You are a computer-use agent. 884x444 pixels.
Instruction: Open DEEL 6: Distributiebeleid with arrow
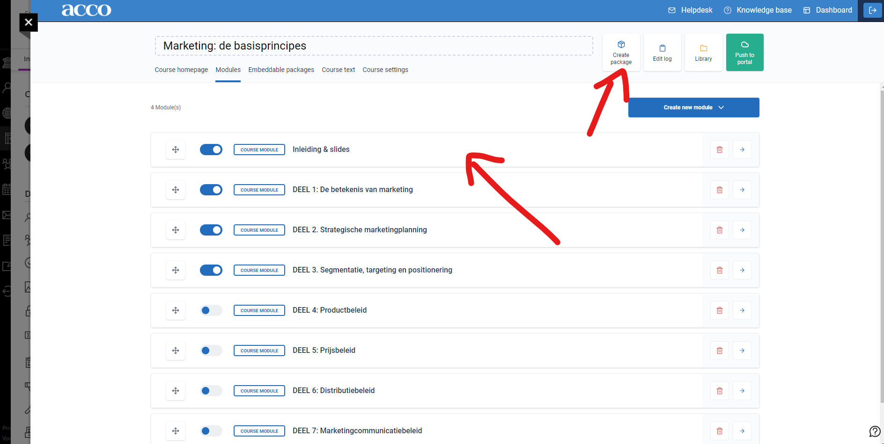pos(742,391)
